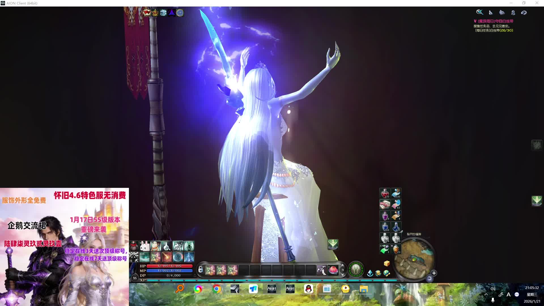Toggle the quickbar padlock lock
544x306 pixels.
(x=200, y=270)
